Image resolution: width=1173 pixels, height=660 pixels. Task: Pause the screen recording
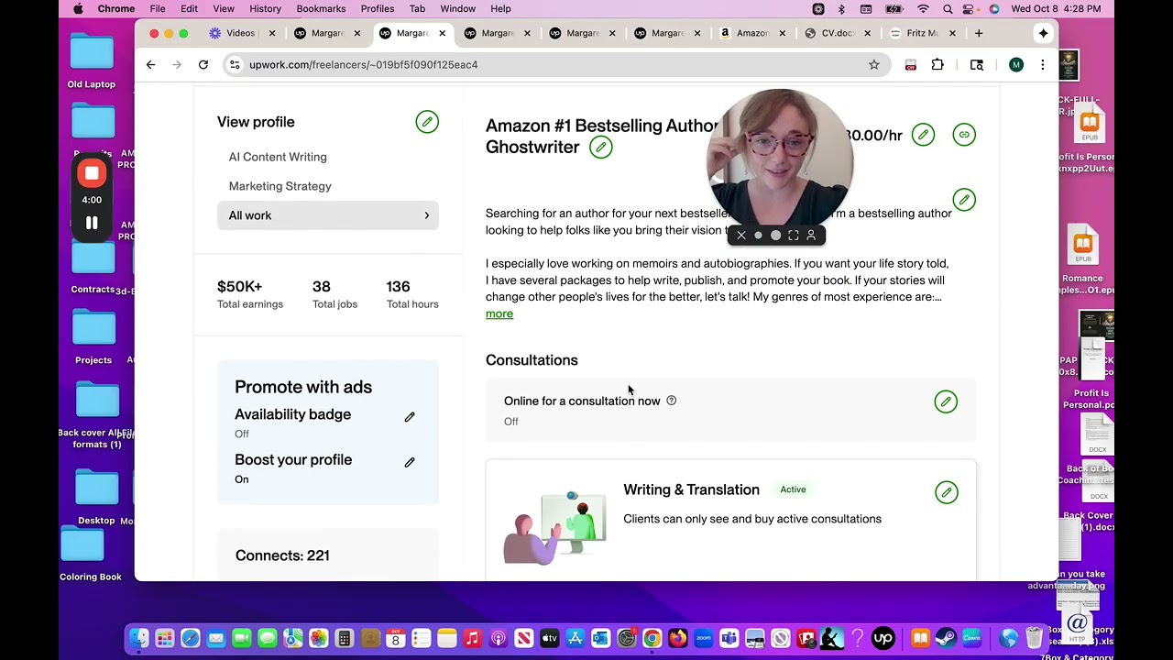(92, 223)
